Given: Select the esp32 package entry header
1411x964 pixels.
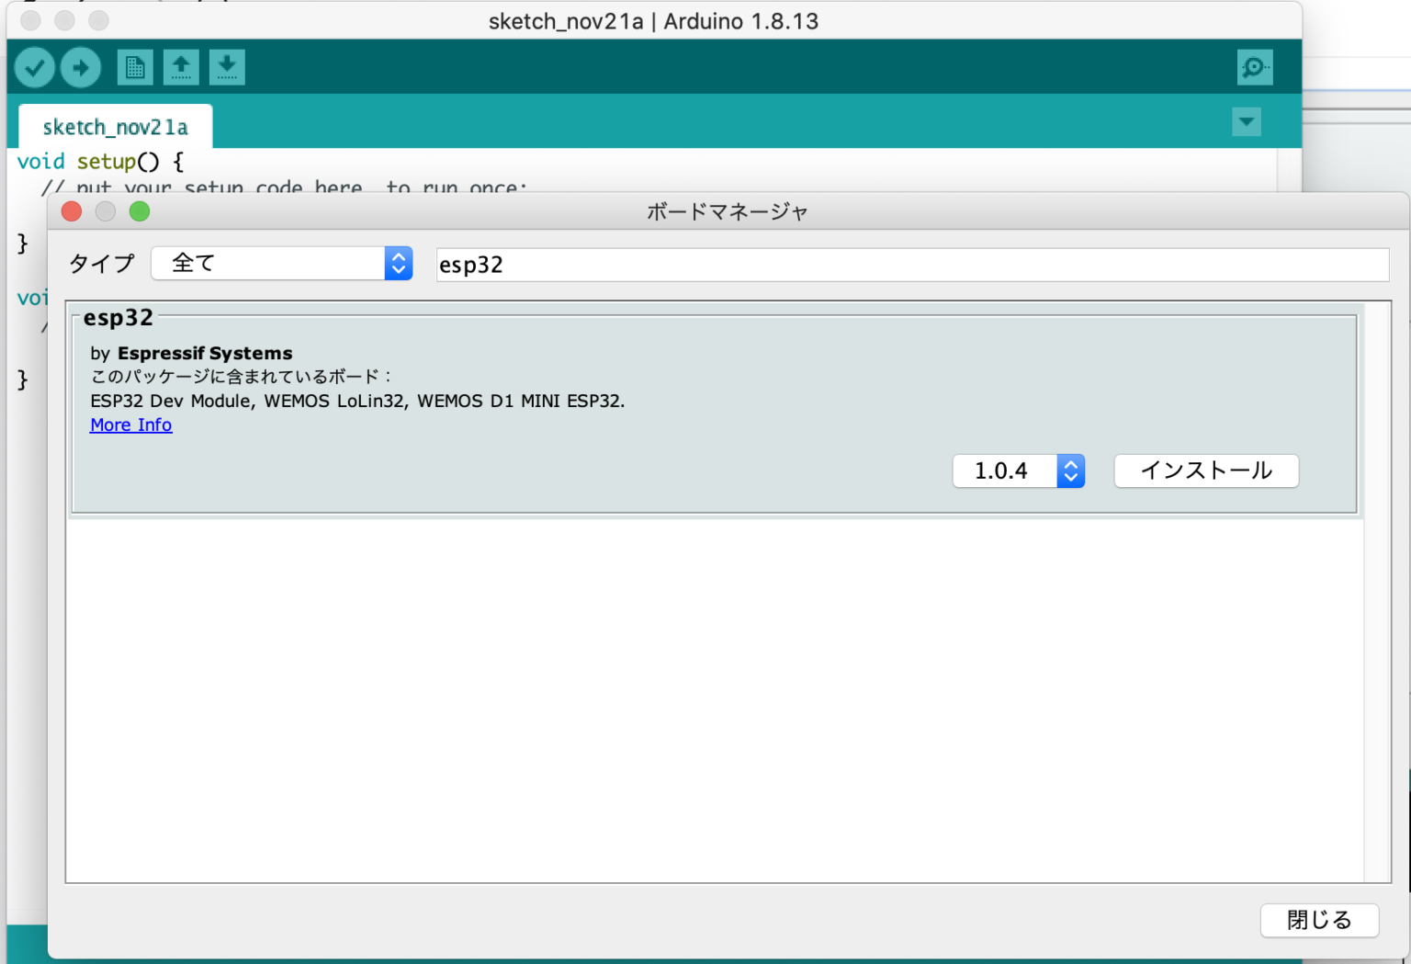Looking at the screenshot, I should pyautogui.click(x=118, y=318).
